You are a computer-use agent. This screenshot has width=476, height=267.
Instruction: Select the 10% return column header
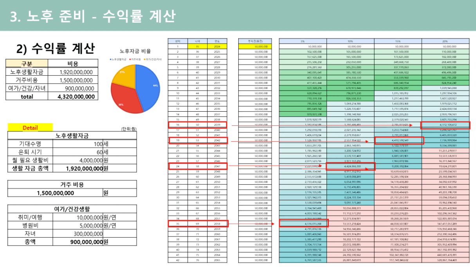pyautogui.click(x=350, y=41)
